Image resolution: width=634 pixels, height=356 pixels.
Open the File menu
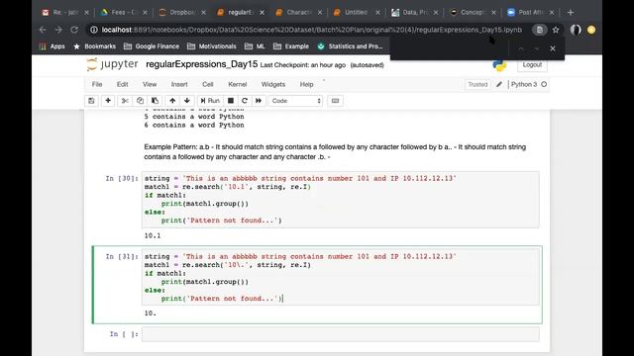(97, 84)
